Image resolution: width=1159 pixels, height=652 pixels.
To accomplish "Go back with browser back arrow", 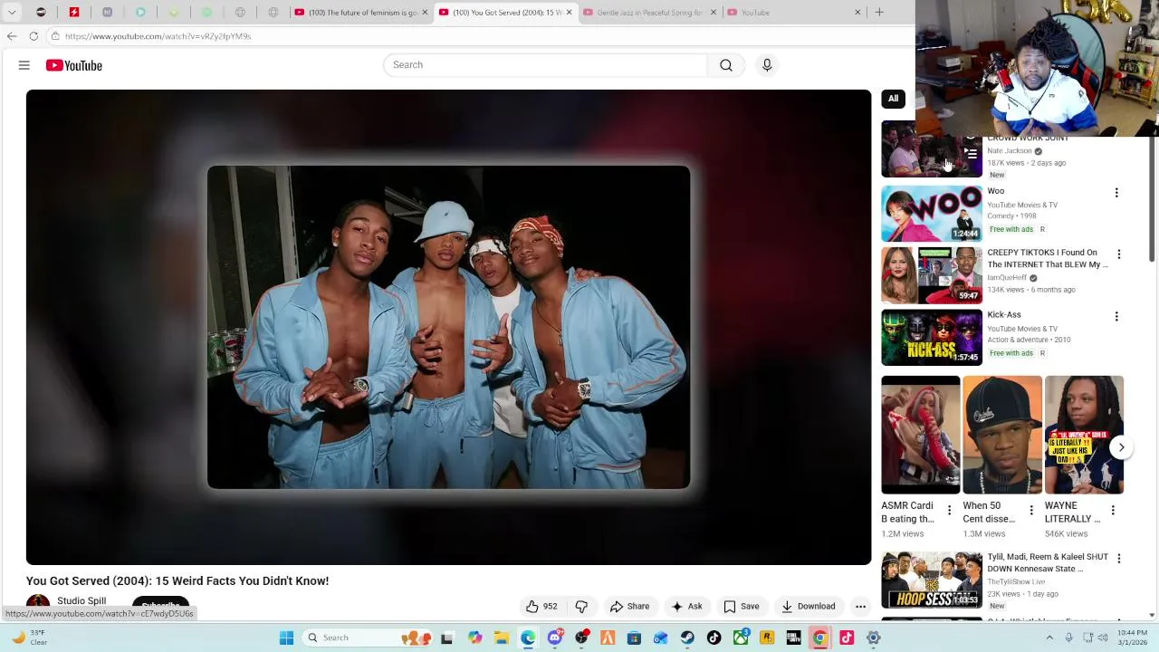I will tap(12, 36).
